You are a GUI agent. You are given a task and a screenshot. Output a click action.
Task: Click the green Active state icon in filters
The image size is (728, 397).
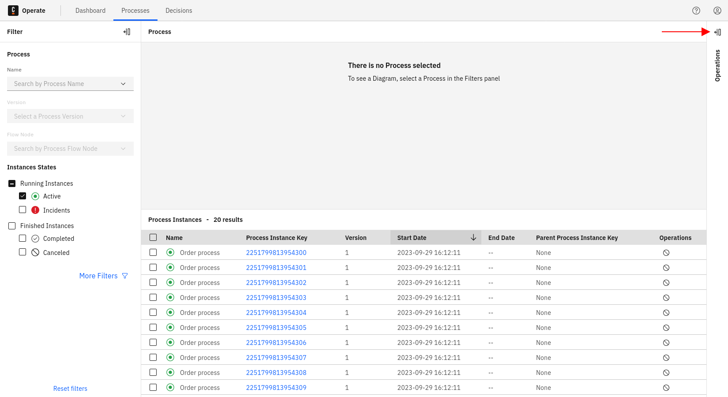[35, 196]
